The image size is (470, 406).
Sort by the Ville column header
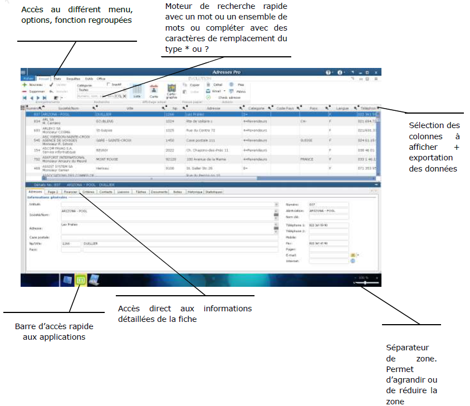(x=130, y=108)
